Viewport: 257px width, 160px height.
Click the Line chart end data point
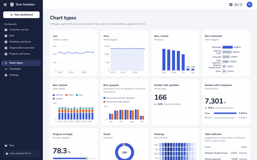(93, 52)
